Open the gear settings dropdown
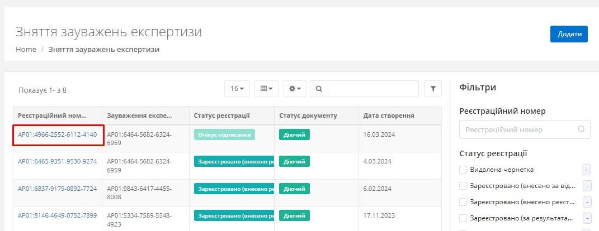This screenshot has height=231, width=599. (x=295, y=89)
